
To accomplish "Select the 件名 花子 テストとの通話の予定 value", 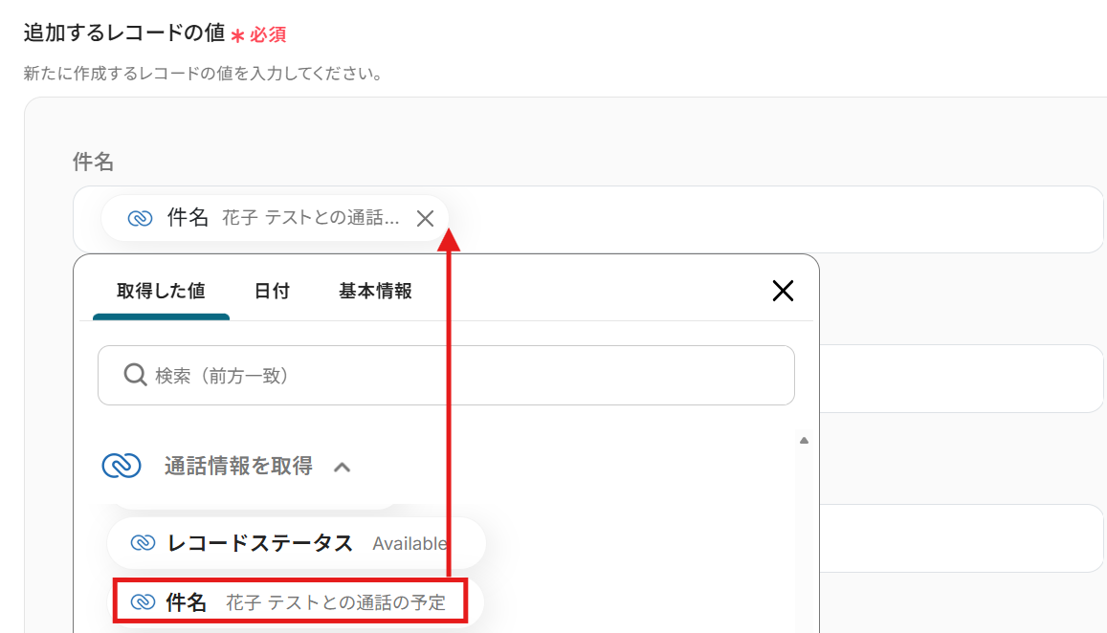I will point(295,602).
